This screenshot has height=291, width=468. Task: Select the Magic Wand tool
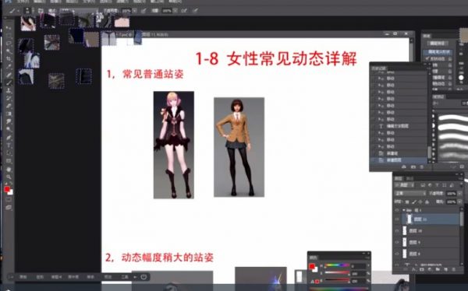9,51
